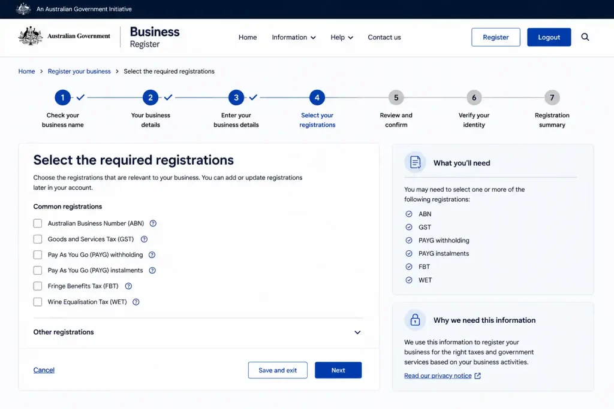Click An Australian Government Initiative banner text
The width and height of the screenshot is (614, 409).
tap(84, 9)
